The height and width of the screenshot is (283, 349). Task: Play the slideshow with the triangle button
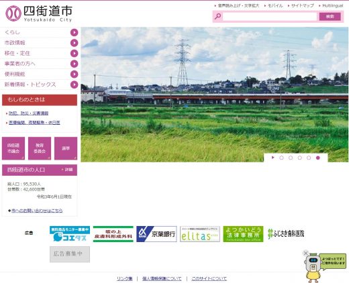[272, 158]
